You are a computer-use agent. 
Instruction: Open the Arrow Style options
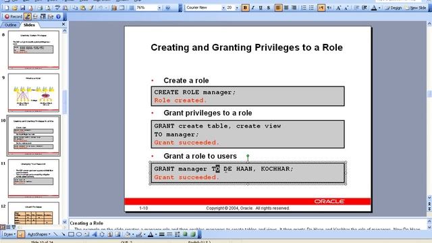[178, 234]
